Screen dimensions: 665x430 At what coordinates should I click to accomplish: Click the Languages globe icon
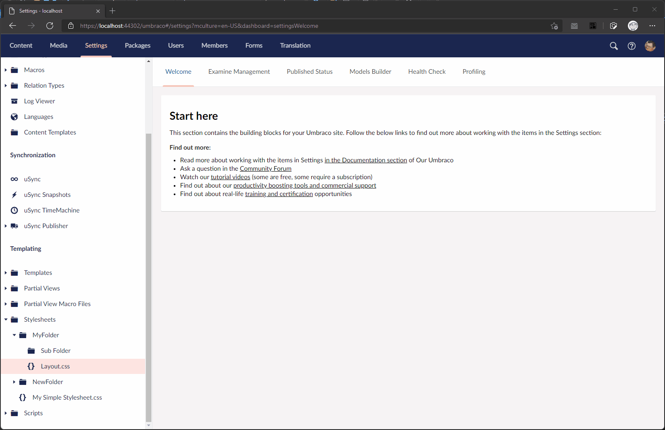tap(14, 117)
